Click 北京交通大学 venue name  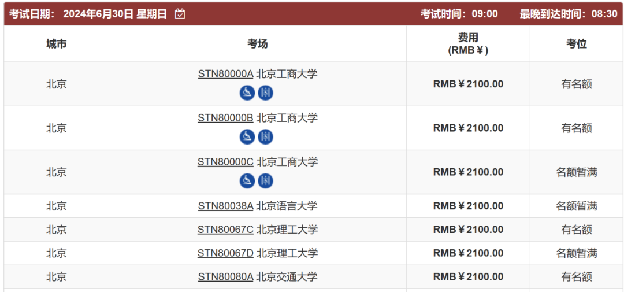coord(287,277)
